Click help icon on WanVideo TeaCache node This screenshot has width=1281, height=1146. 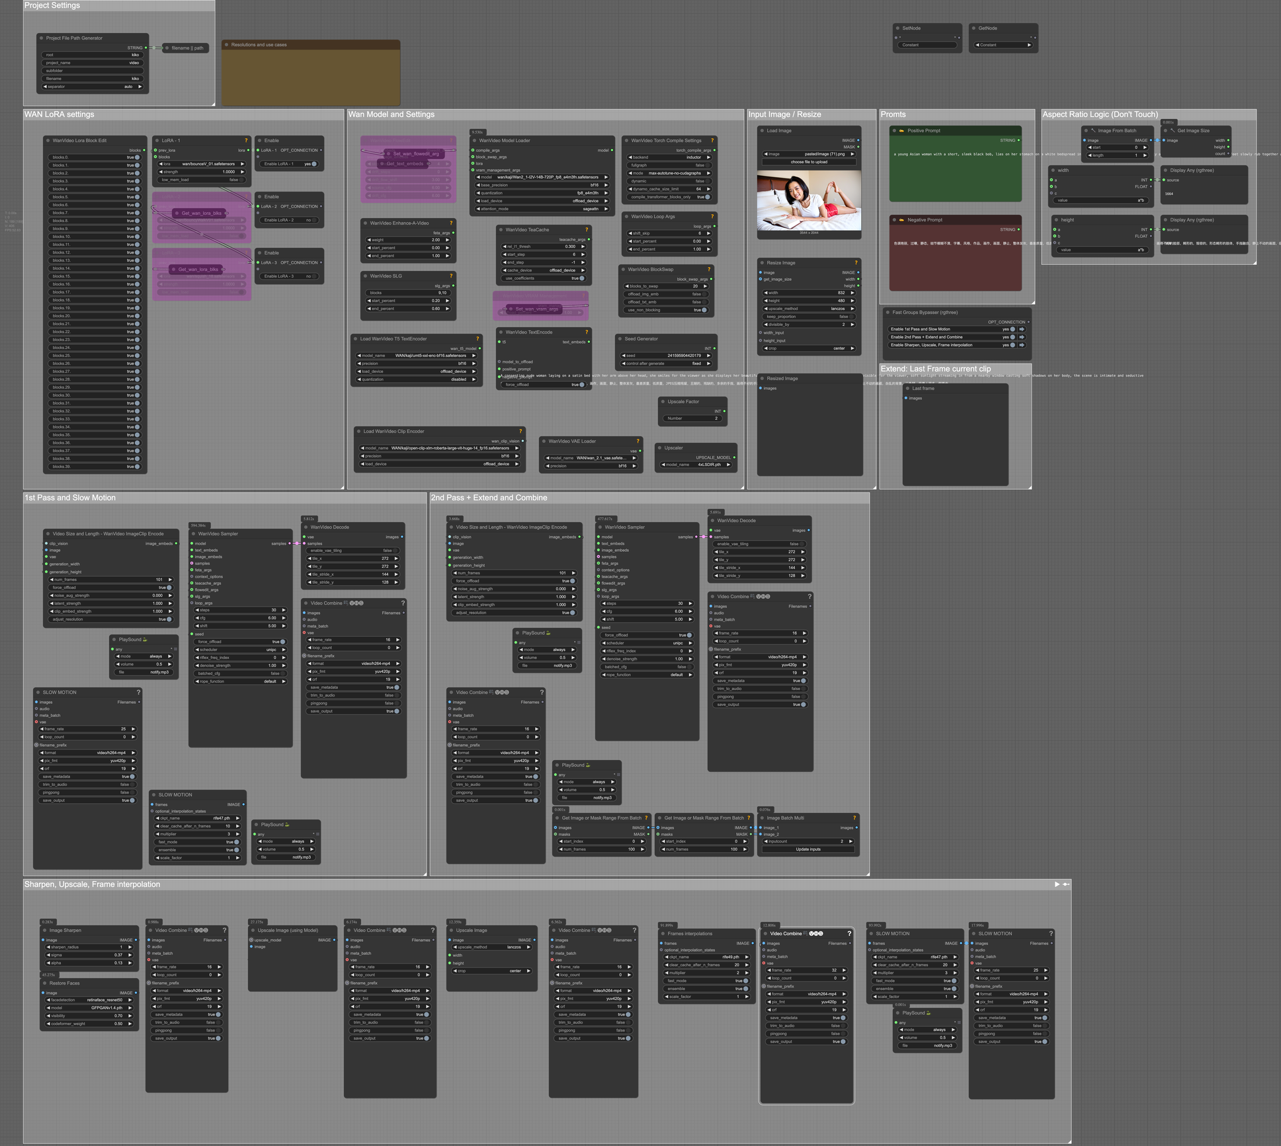tap(586, 230)
